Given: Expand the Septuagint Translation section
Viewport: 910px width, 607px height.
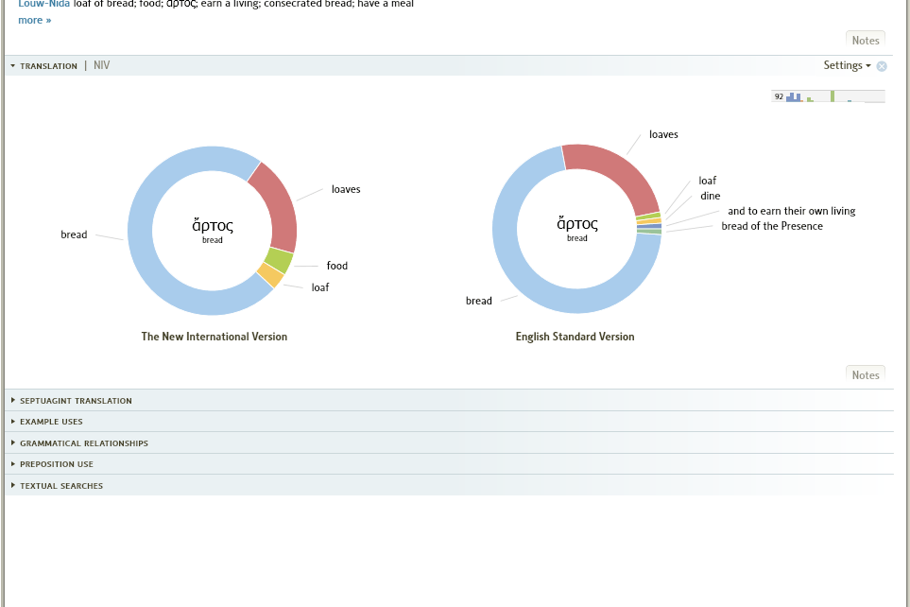Looking at the screenshot, I should click(13, 400).
